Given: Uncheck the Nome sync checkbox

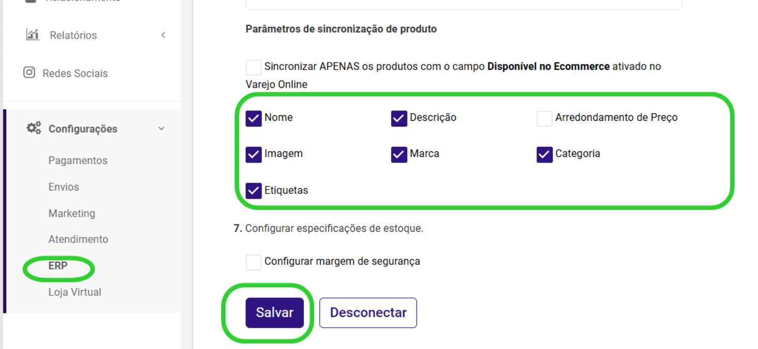Looking at the screenshot, I should point(254,118).
